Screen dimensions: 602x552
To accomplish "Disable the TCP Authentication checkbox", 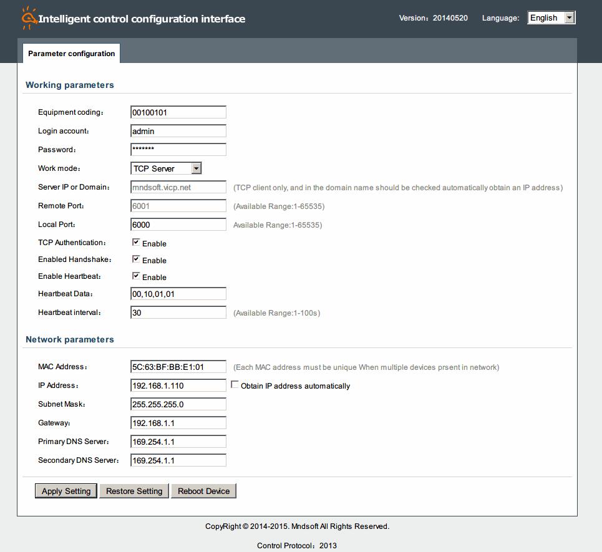I will coord(136,243).
